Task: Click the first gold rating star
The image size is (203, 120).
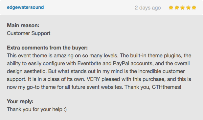Action: (x=171, y=8)
